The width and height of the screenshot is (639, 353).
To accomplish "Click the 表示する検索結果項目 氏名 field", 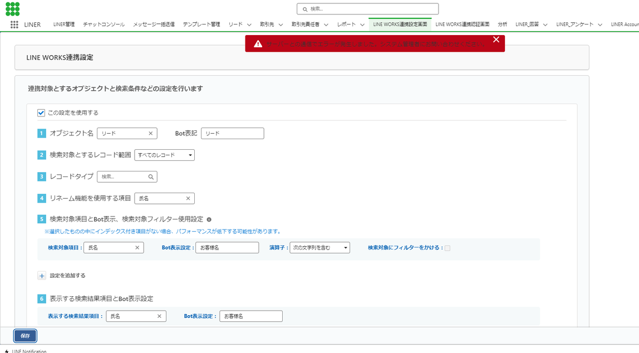I will pyautogui.click(x=136, y=316).
